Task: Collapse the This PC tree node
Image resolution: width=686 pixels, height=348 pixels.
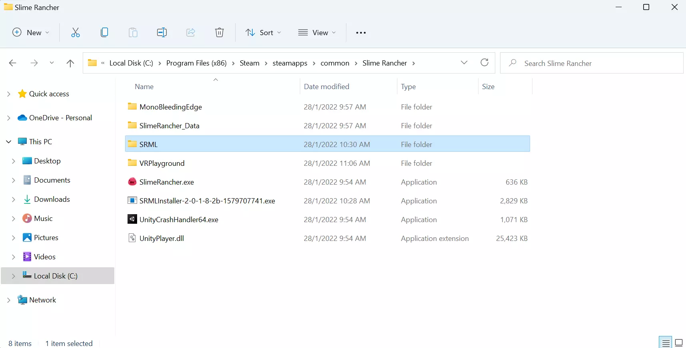Action: (9, 142)
